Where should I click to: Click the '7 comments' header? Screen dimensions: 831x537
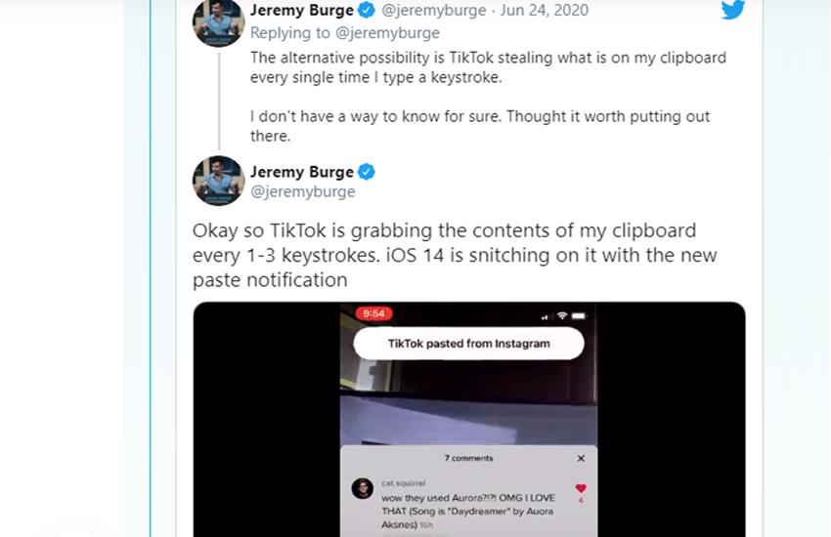coord(468,458)
